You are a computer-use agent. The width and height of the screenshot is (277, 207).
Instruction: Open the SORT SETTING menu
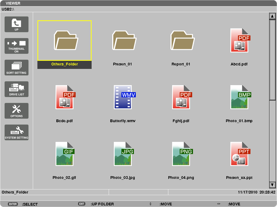pos(17,68)
